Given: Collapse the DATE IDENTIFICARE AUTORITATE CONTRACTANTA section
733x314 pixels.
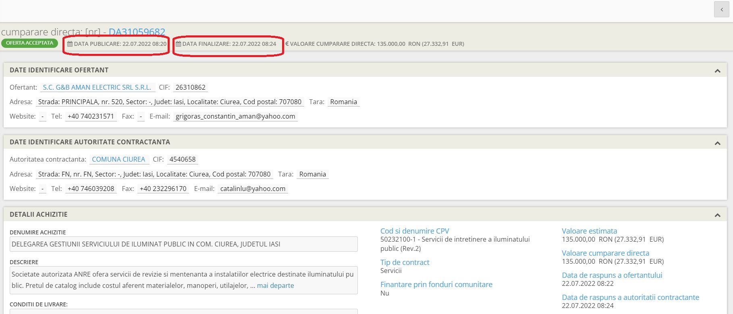Looking at the screenshot, I should (x=717, y=143).
